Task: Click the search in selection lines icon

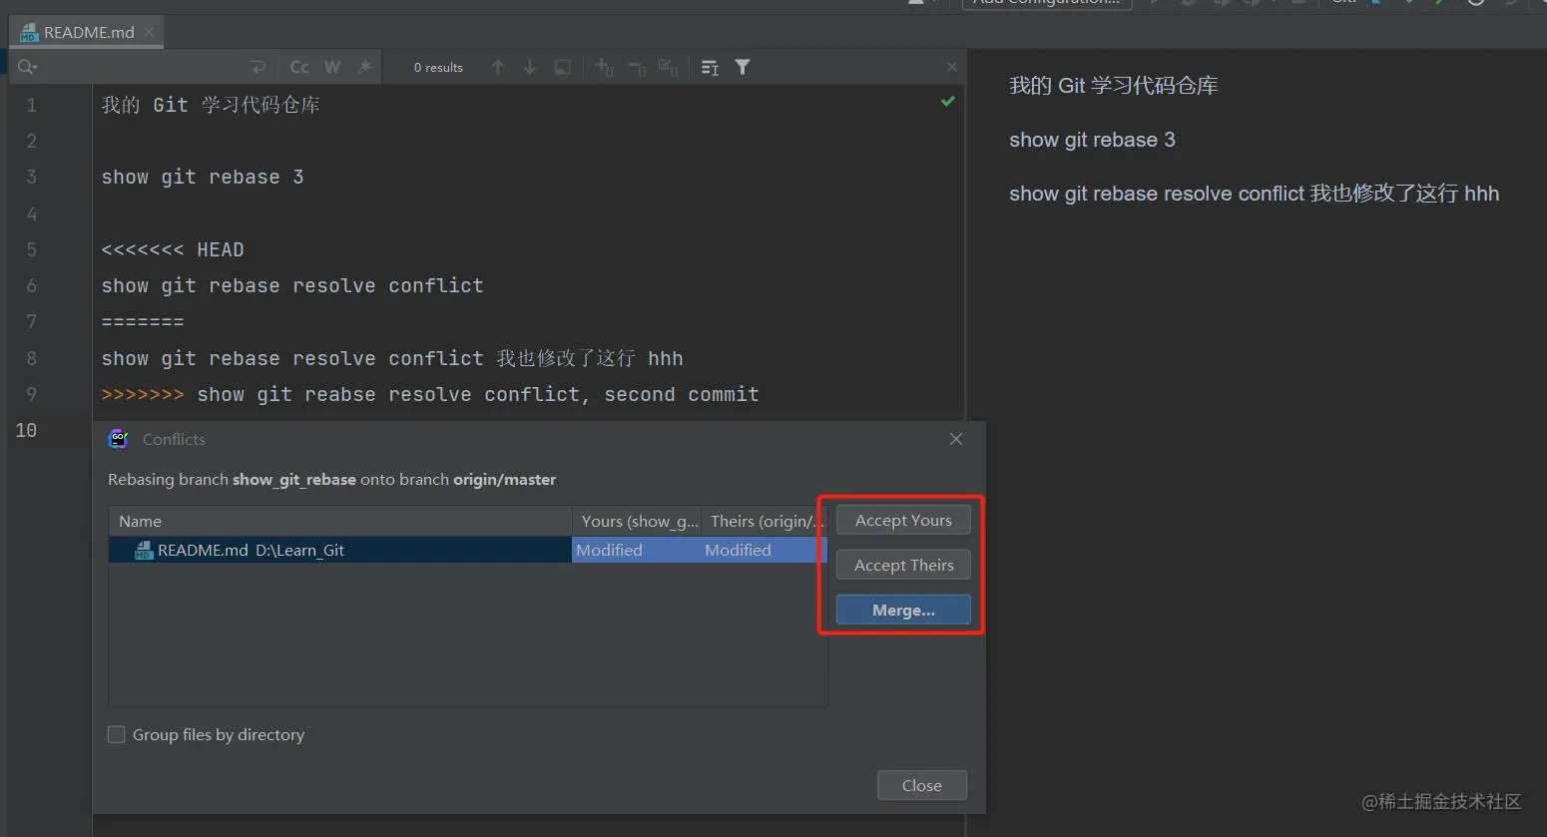Action: [x=710, y=67]
